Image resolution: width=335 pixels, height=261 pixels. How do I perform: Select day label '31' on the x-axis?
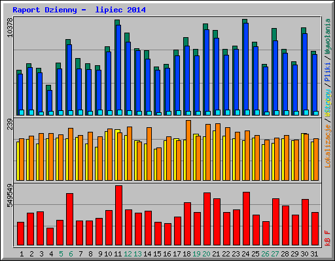click(314, 254)
